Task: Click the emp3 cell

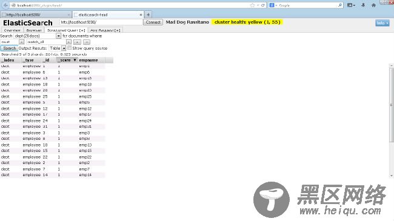Action: pyautogui.click(x=84, y=133)
